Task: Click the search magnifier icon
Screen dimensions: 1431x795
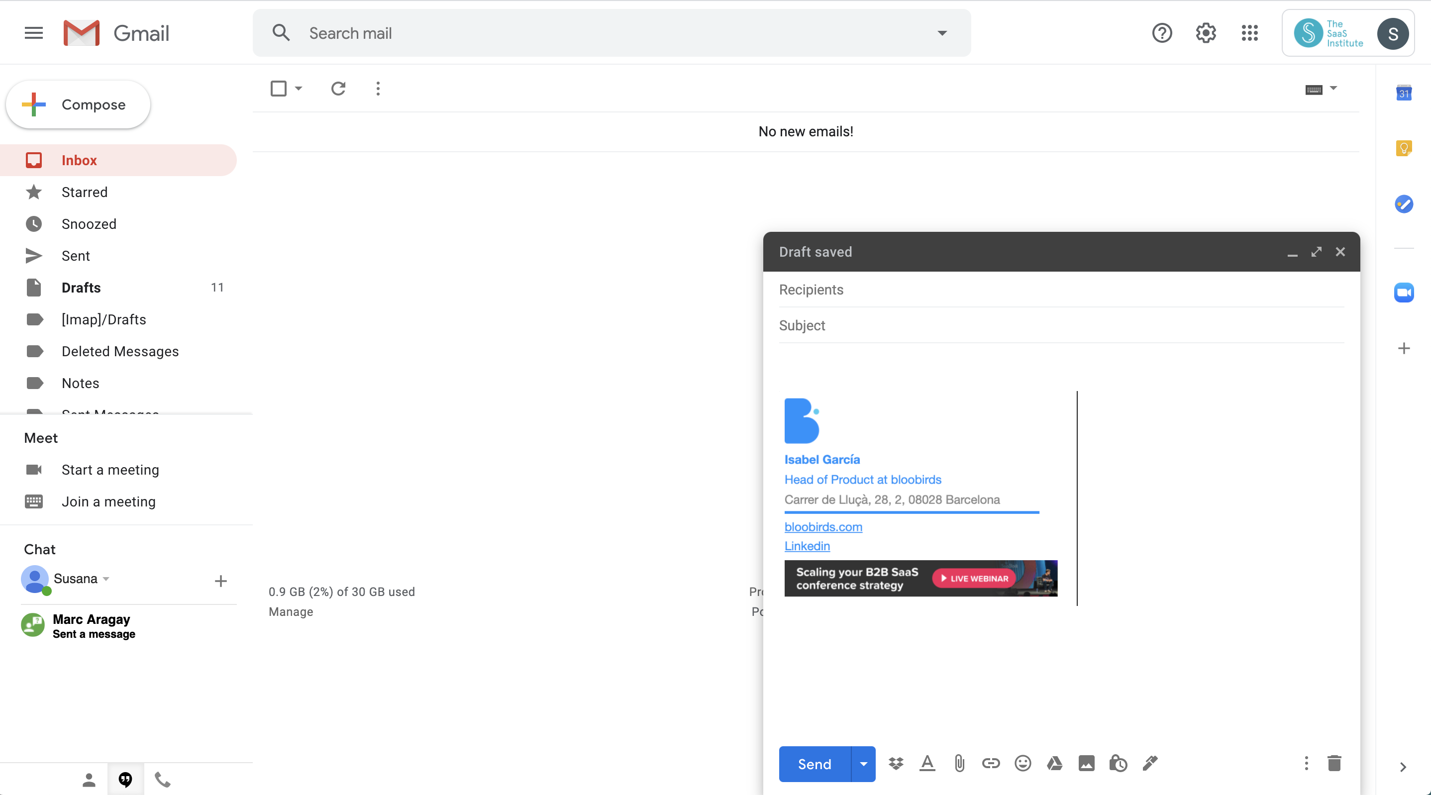Action: pos(281,33)
